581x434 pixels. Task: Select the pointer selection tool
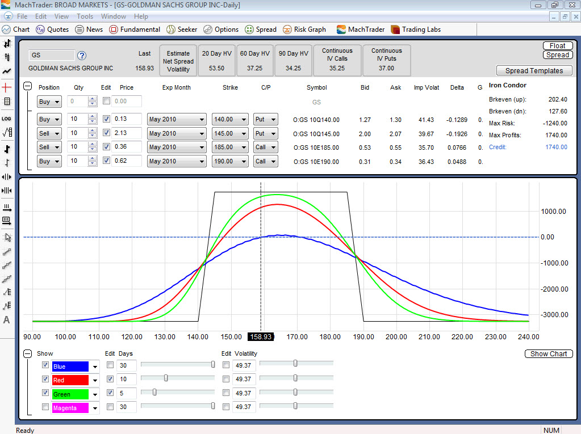(x=7, y=238)
